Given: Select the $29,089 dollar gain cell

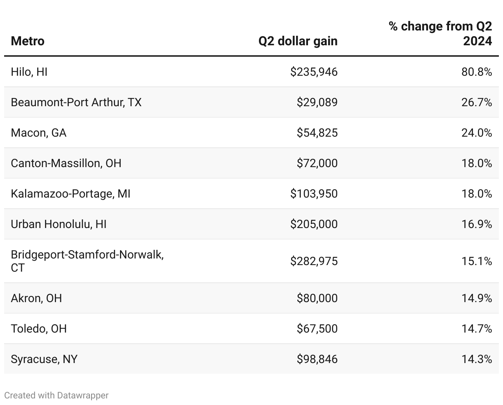Looking at the screenshot, I should tap(317, 102).
